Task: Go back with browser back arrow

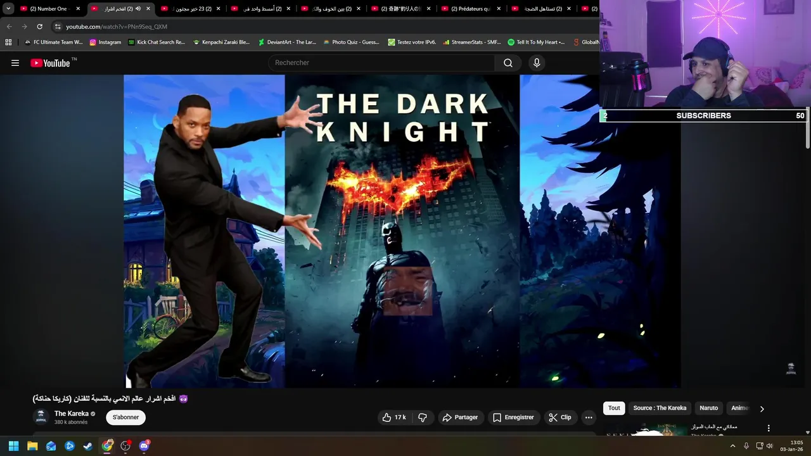Action: [9, 27]
